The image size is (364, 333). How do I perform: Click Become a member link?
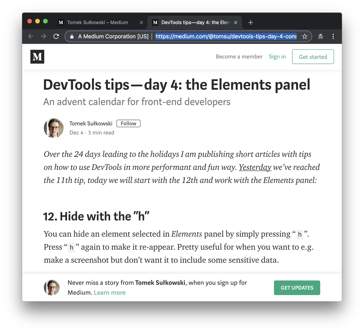pyautogui.click(x=239, y=57)
